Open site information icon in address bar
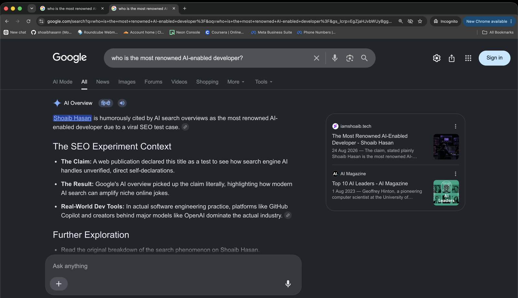Viewport: 518px width, 298px height. pyautogui.click(x=41, y=21)
